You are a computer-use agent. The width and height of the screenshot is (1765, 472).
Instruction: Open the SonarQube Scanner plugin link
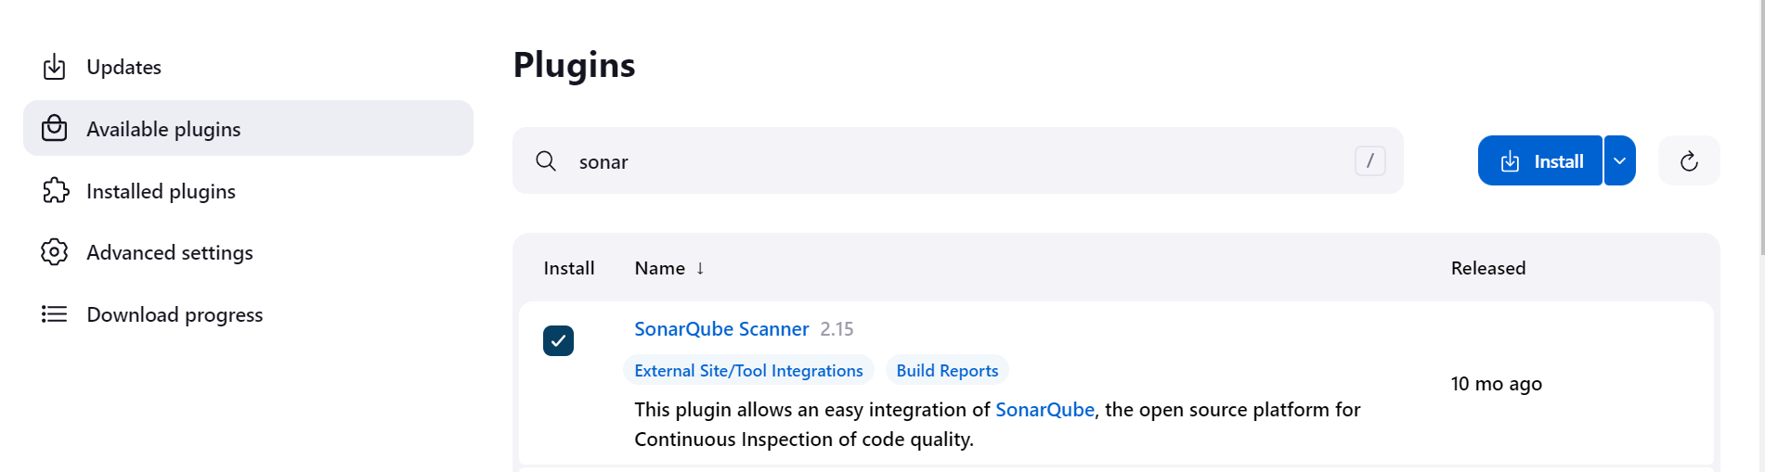click(721, 329)
